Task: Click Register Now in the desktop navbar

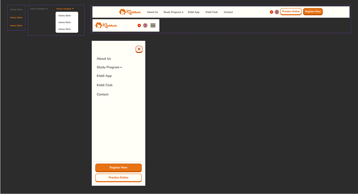Action: point(313,11)
